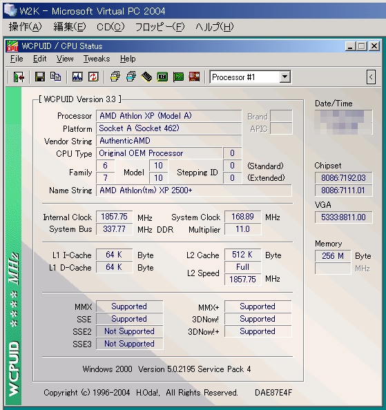Click the red Refresh arrows icon

[x=93, y=77]
